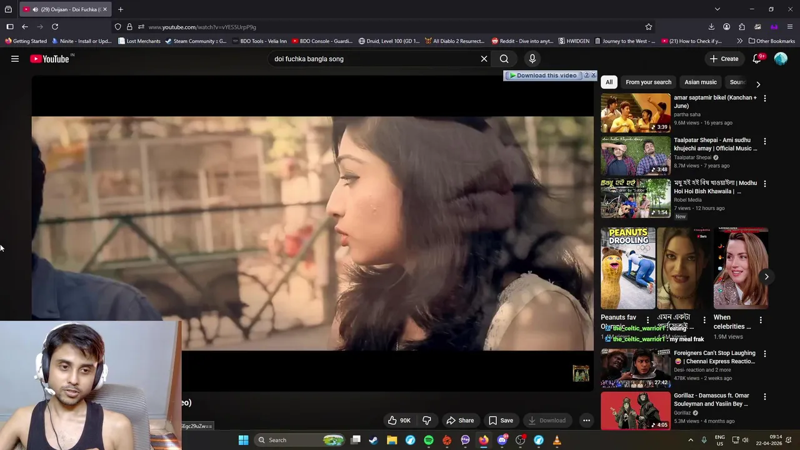Image resolution: width=800 pixels, height=450 pixels.
Task: Open Firefox extensions puzzle icon
Action: point(742,27)
